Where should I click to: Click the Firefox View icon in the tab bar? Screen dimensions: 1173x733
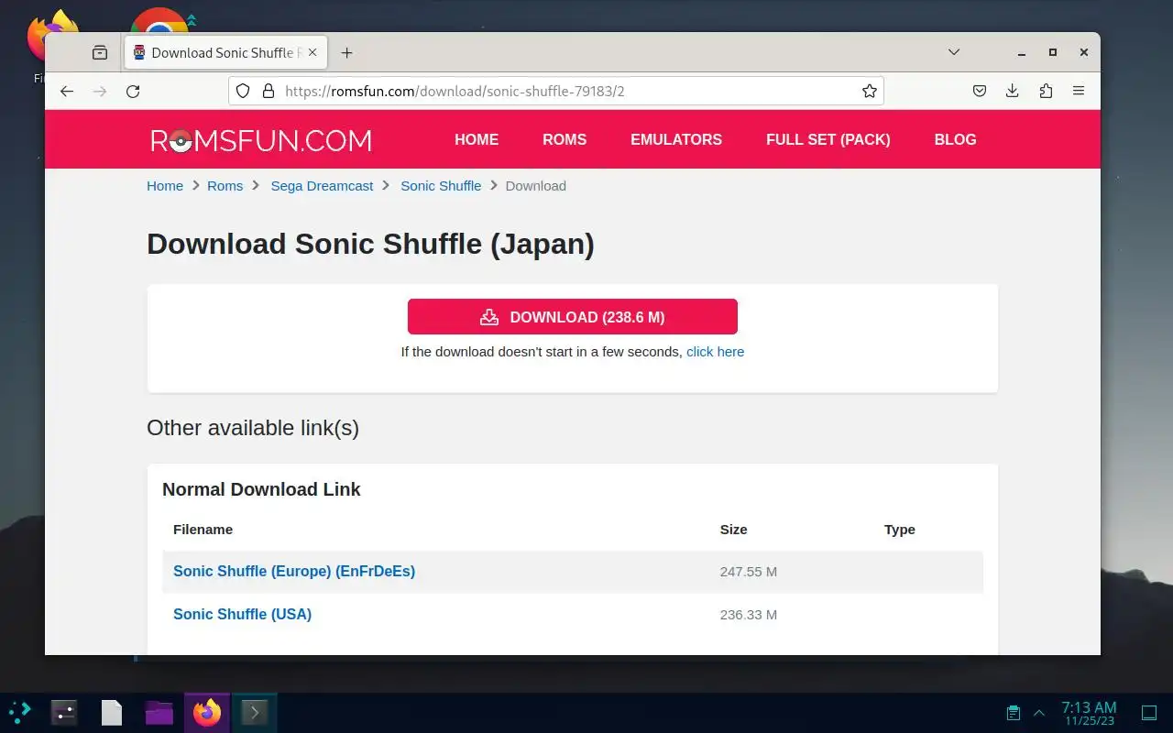tap(100, 53)
